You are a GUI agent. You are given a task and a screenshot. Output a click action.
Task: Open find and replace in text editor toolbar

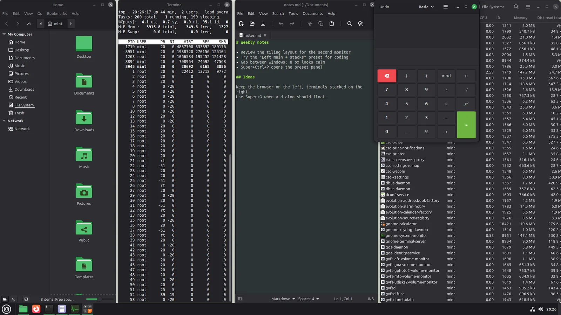(360, 24)
